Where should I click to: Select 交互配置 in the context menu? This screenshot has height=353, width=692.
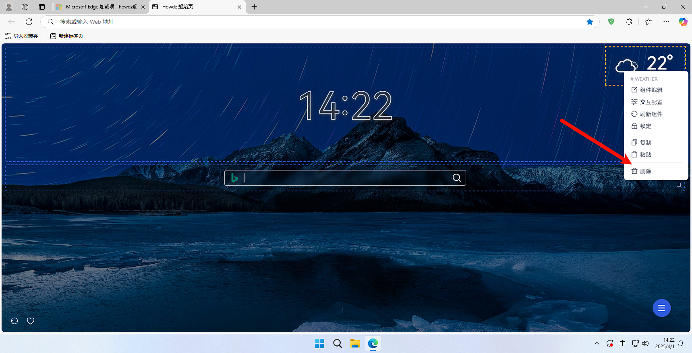(x=656, y=102)
